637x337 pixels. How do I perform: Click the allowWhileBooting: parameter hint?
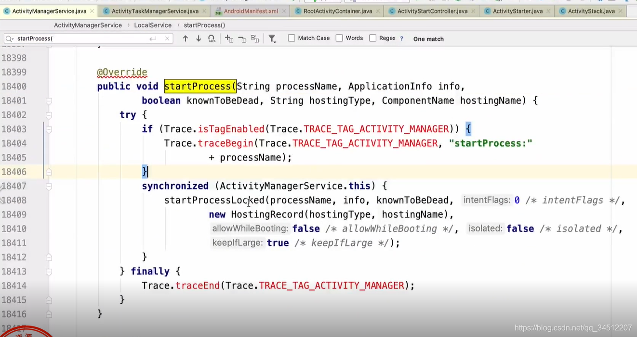pos(250,229)
